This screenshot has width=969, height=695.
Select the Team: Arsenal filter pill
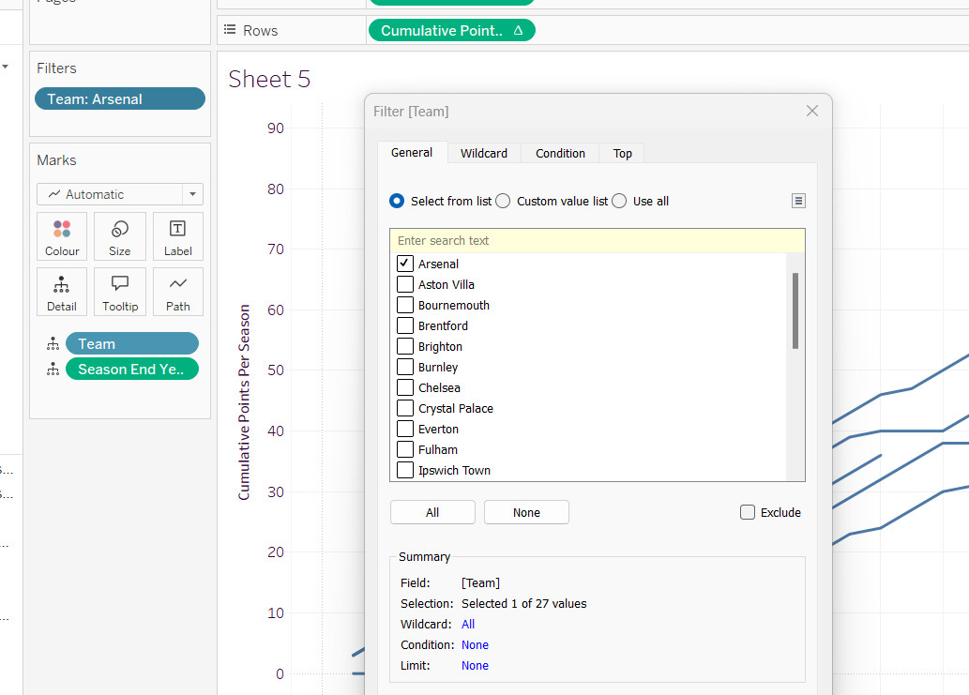pos(120,98)
